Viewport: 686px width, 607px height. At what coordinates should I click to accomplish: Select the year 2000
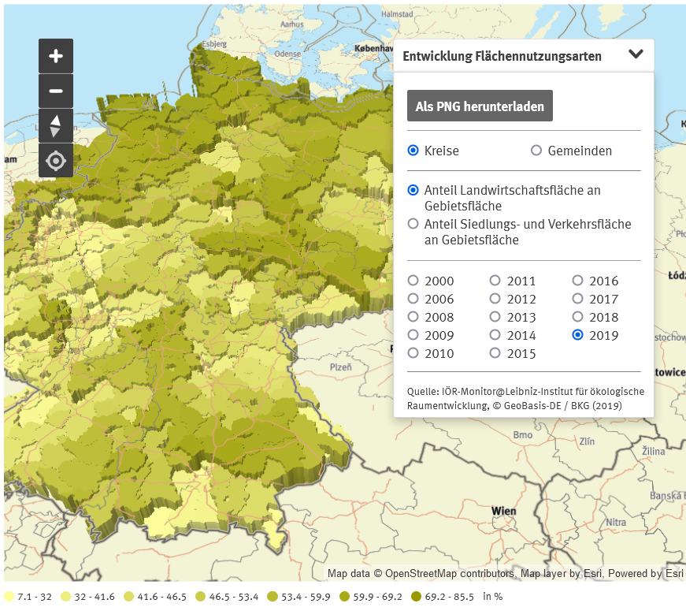pyautogui.click(x=413, y=281)
